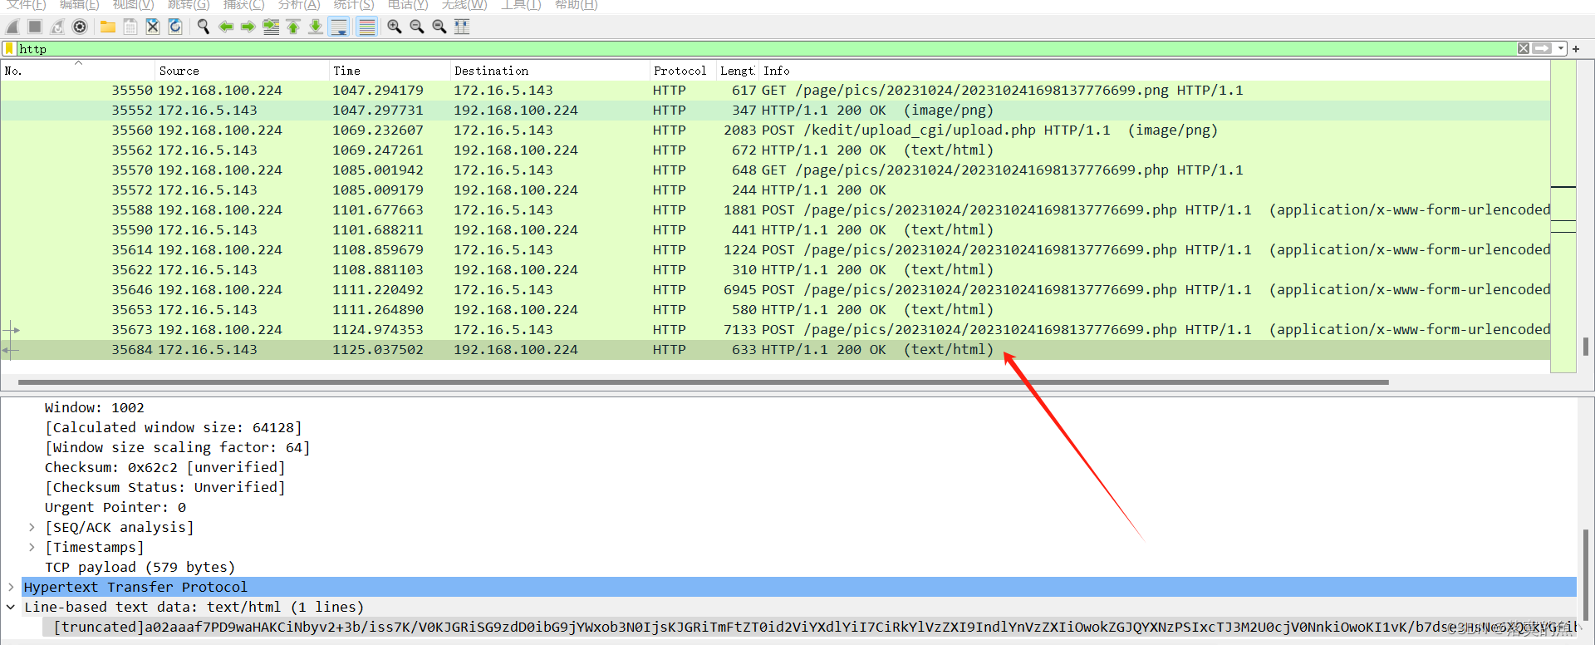Toggle packet list colorization

coord(366,27)
